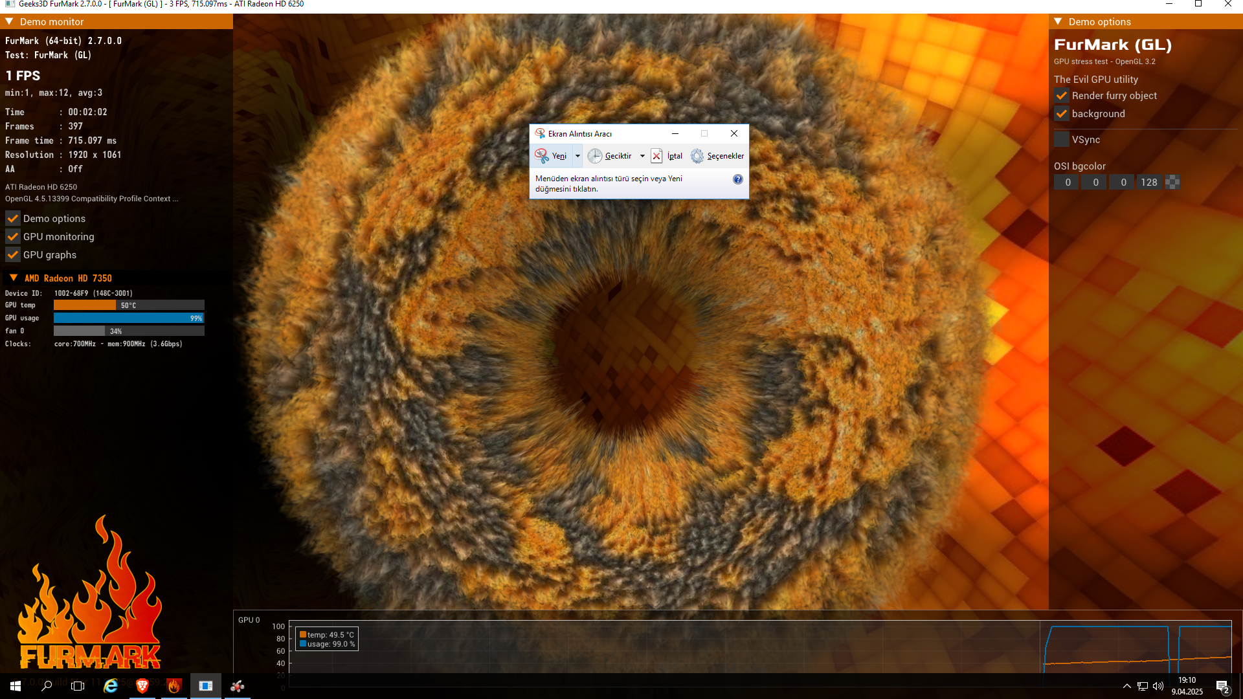Open Internet Explorer from the taskbar
This screenshot has height=699, width=1243.
tap(111, 686)
